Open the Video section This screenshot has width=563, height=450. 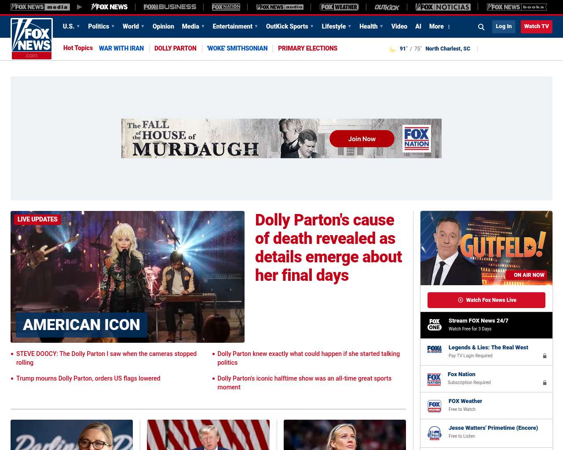pyautogui.click(x=399, y=26)
